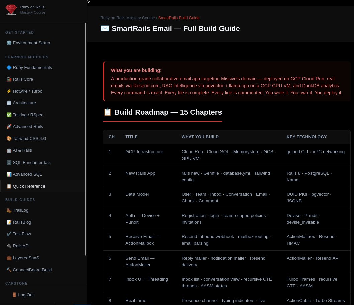The height and width of the screenshot is (305, 354).
Task: Click the hammer icon beside ConnectBoard Build
Action: (x=9, y=270)
